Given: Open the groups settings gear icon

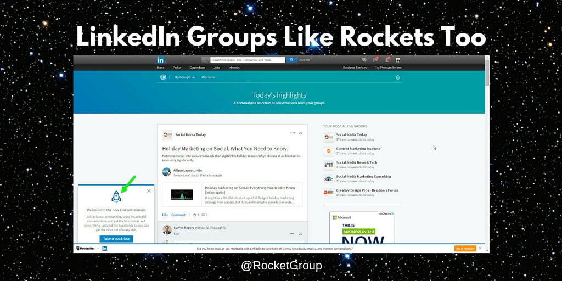Looking at the screenshot, I should 398,77.
